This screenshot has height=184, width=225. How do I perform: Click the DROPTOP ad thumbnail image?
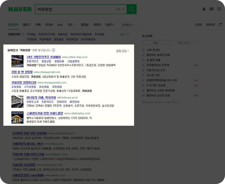point(17,117)
